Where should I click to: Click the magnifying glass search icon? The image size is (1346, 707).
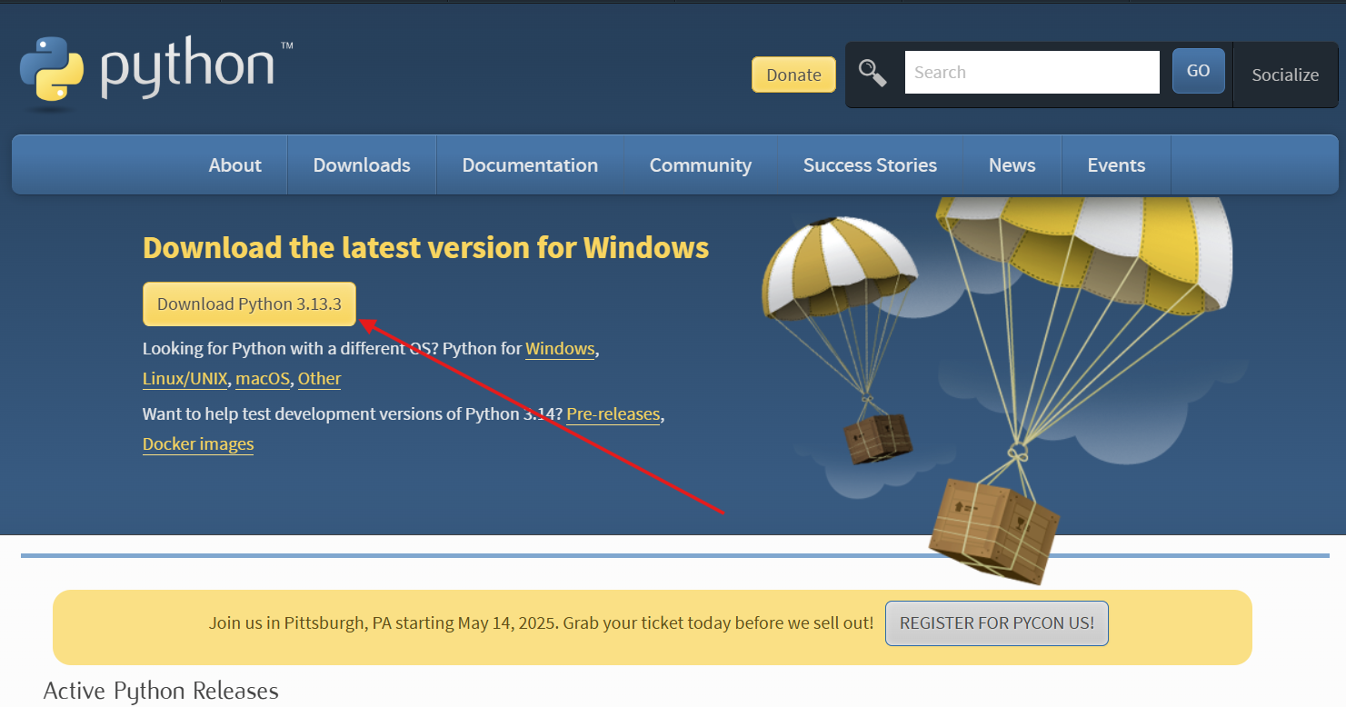pos(872,73)
